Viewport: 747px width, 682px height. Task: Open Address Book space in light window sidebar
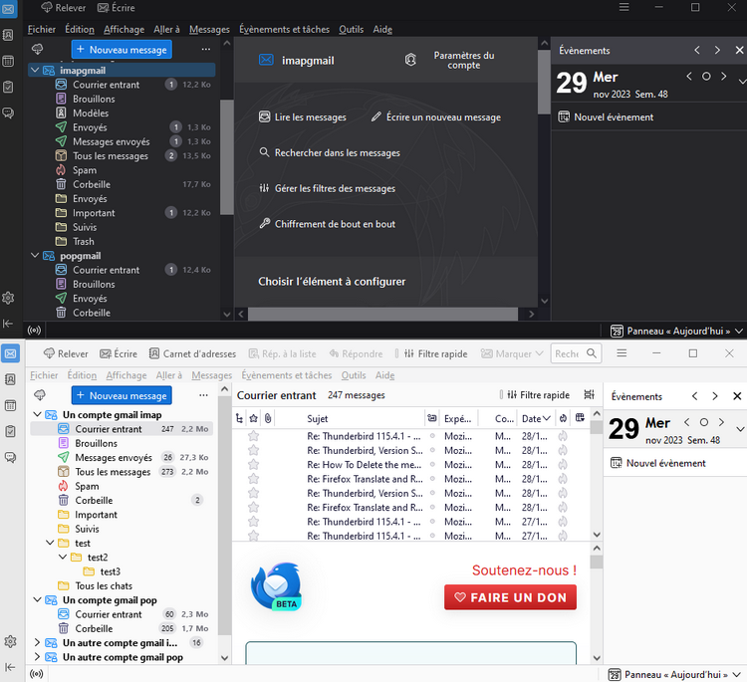coord(10,379)
